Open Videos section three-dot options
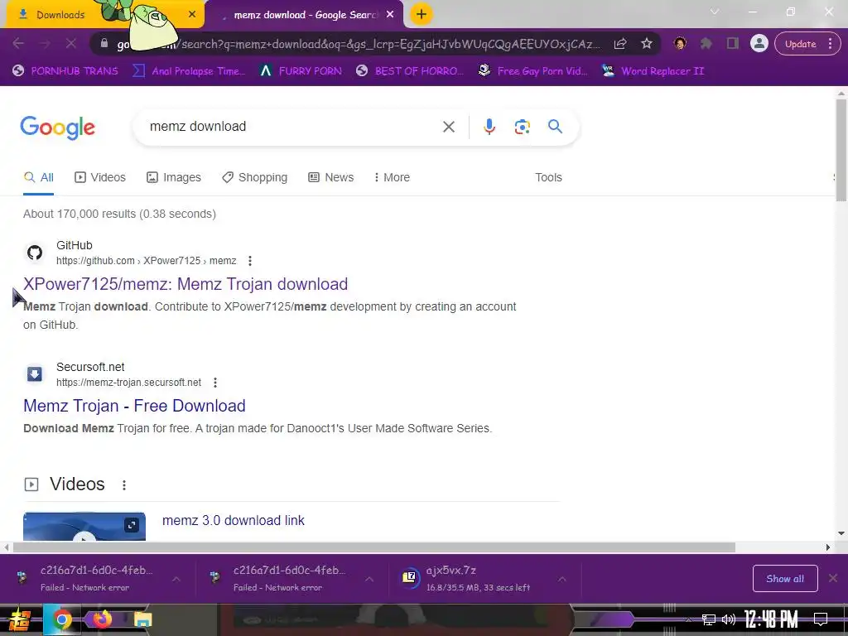This screenshot has height=636, width=848. (124, 484)
